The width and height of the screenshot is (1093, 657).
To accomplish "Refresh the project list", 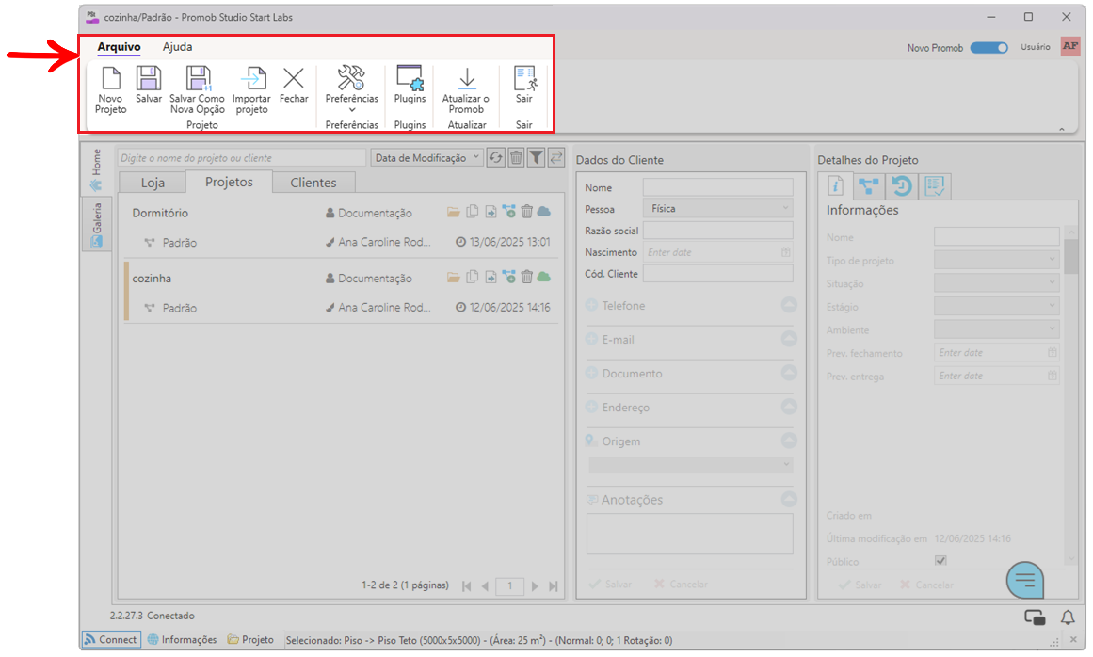I will 495,157.
